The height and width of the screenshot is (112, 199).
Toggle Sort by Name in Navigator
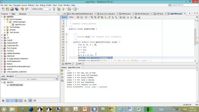tap(30, 100)
